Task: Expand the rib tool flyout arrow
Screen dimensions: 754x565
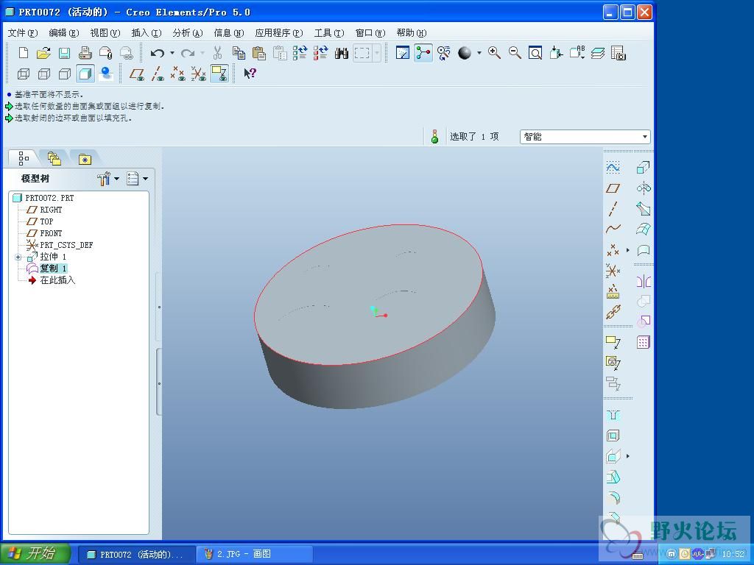Action: [x=627, y=456]
